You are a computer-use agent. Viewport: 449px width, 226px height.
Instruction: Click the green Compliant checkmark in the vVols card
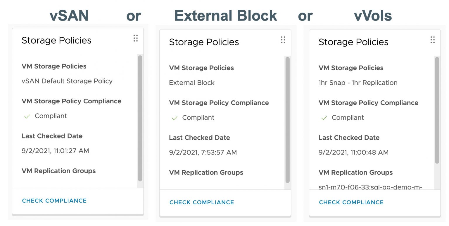coord(324,118)
